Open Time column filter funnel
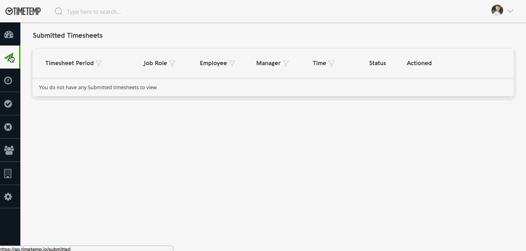Screen dimensions: 526x251 coord(331,63)
